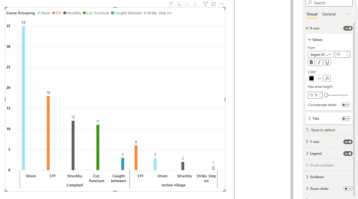Viewport: 358px width, 199px height.
Task: Click the Search box in format pane
Action: [x=329, y=3]
